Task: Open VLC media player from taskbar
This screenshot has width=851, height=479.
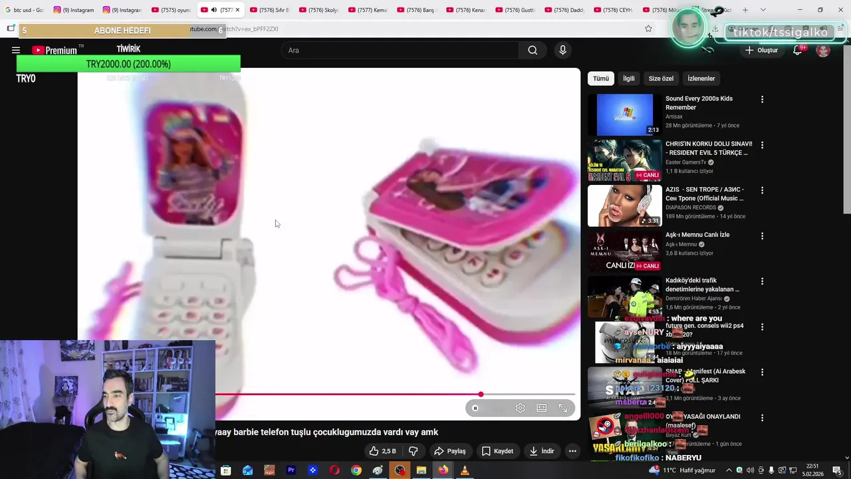Action: click(x=465, y=470)
